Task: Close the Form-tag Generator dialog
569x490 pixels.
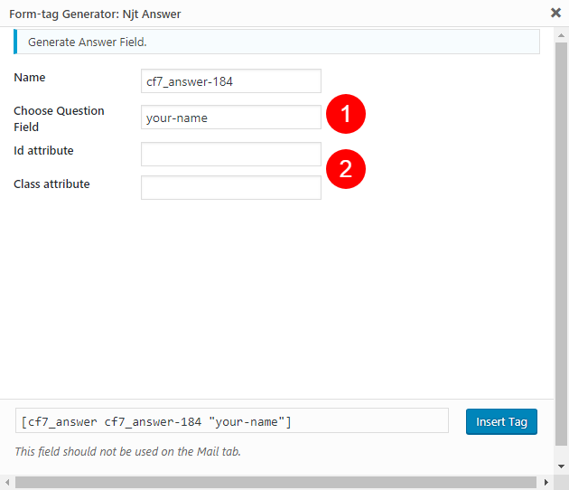Action: pyautogui.click(x=555, y=13)
